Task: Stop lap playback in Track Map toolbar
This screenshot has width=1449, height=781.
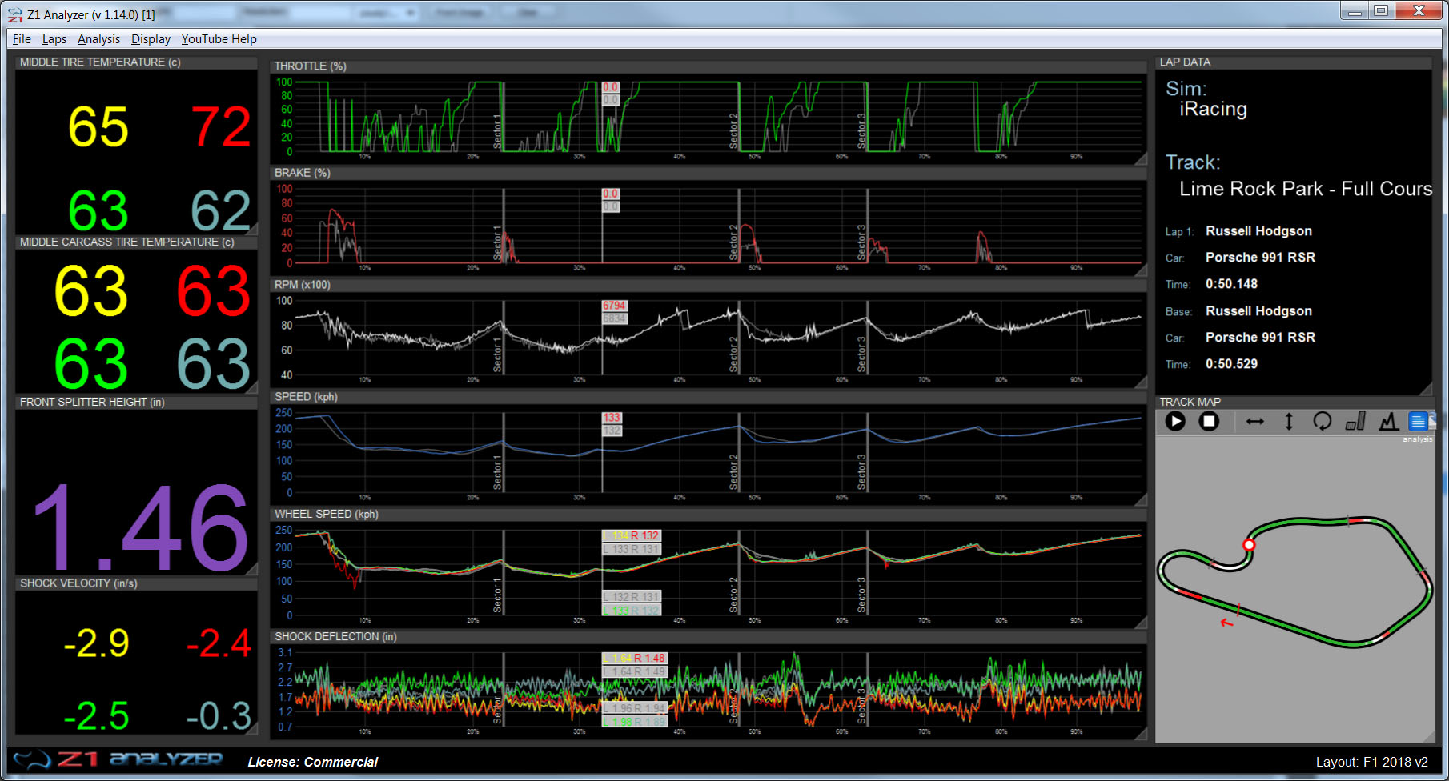Action: click(x=1209, y=421)
